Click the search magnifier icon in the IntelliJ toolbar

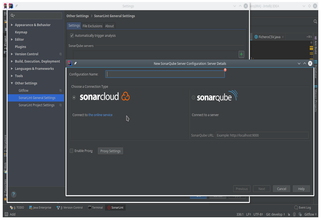(315, 21)
